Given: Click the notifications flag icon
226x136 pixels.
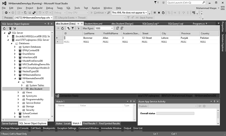Looking at the screenshot, I should (x=155, y=3).
